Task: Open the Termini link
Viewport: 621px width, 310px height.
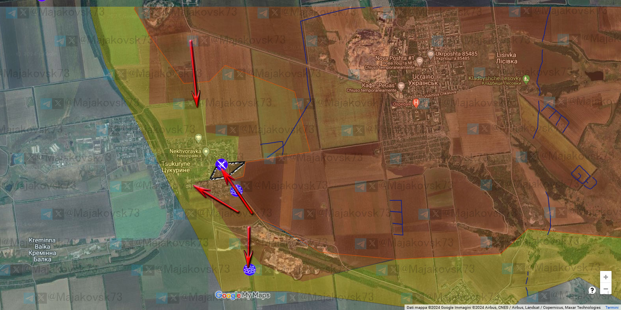Action: pyautogui.click(x=612, y=308)
